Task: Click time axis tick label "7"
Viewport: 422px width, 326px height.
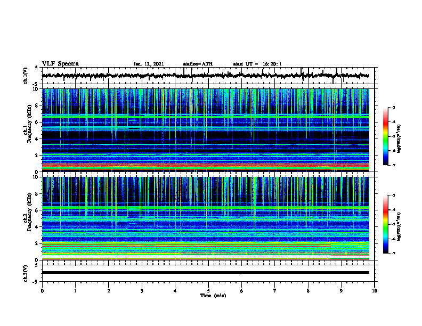Action: click(x=275, y=291)
